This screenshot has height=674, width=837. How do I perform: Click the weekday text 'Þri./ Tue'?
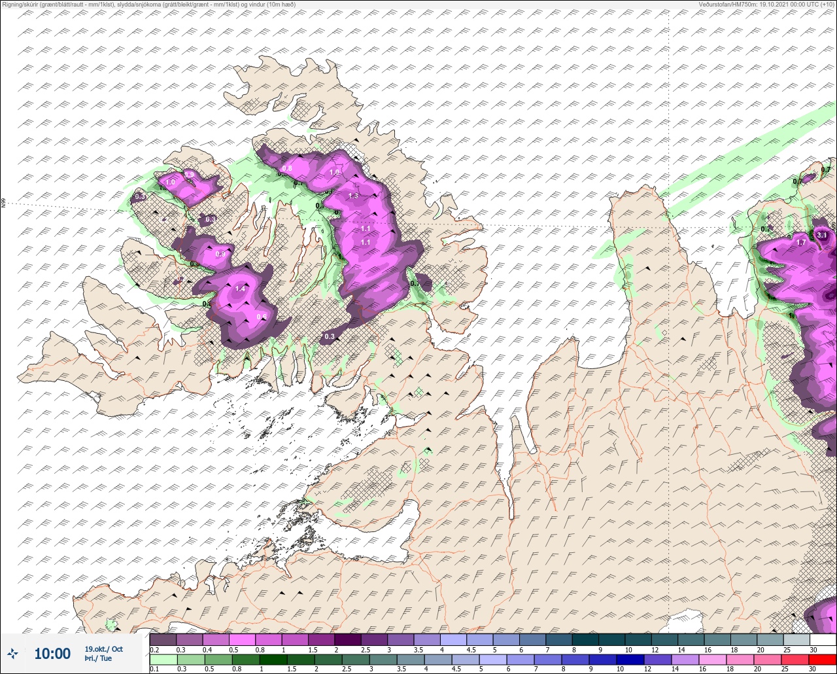coord(98,658)
